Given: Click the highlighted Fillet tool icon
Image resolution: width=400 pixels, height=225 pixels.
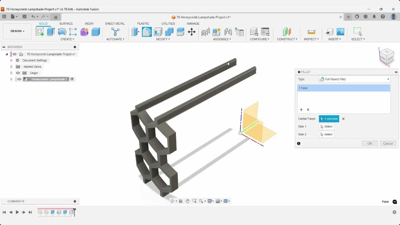Looking at the screenshot, I should 147,32.
